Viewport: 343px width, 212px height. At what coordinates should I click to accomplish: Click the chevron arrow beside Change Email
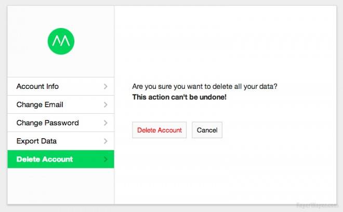105,104
